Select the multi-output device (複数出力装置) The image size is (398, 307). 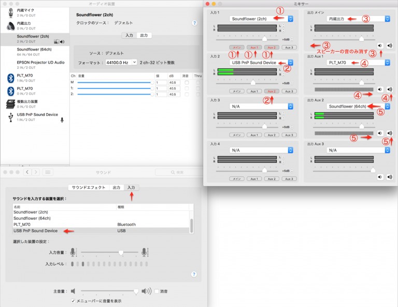35,104
